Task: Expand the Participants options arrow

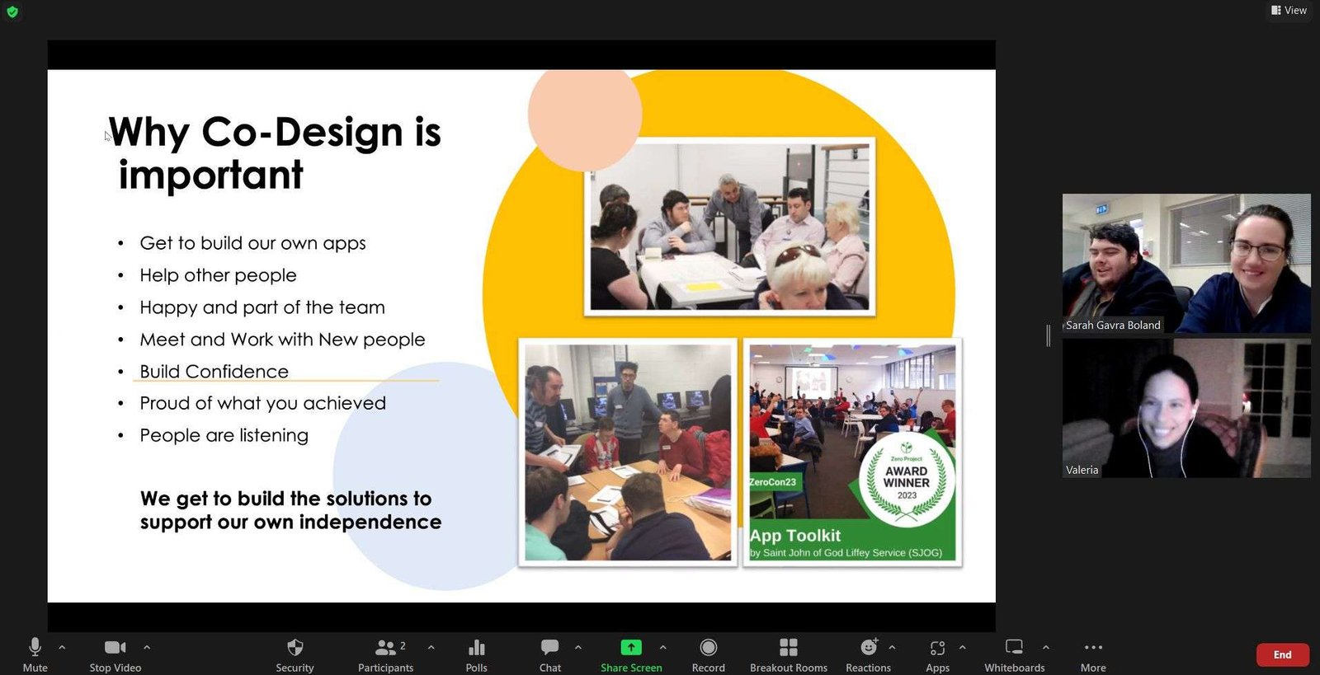Action: pos(431,648)
